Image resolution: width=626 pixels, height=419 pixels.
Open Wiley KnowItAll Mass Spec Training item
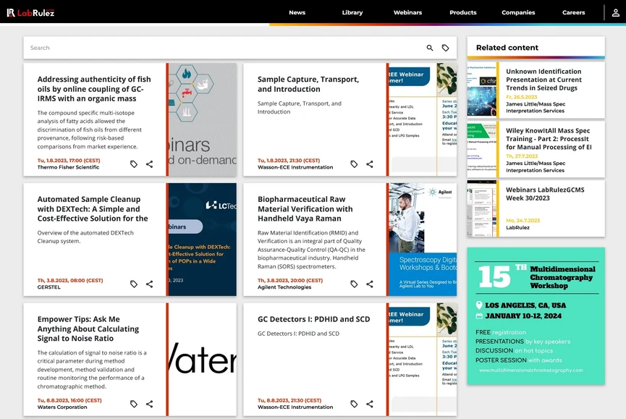coord(549,139)
